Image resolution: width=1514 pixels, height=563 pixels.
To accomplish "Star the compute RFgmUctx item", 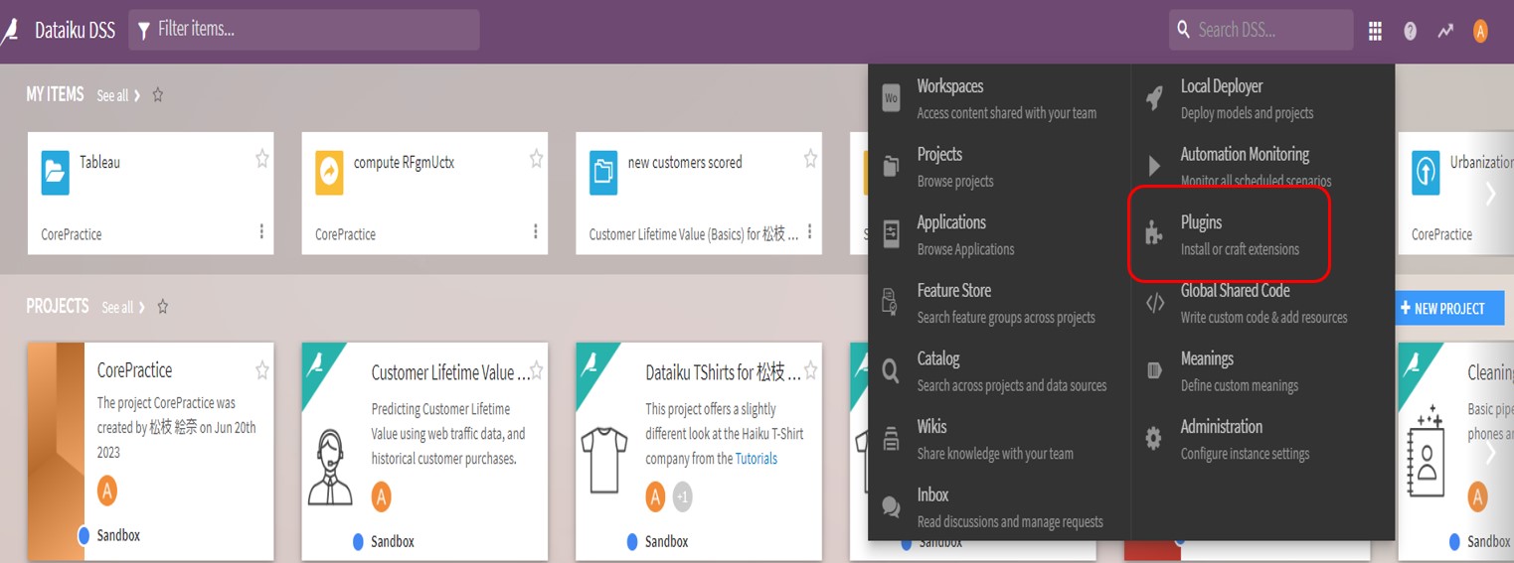I will point(536,158).
